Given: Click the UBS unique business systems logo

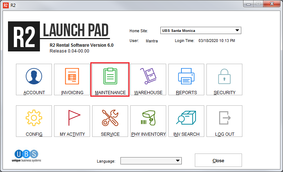Looking at the screenshot, I should click(26, 156).
